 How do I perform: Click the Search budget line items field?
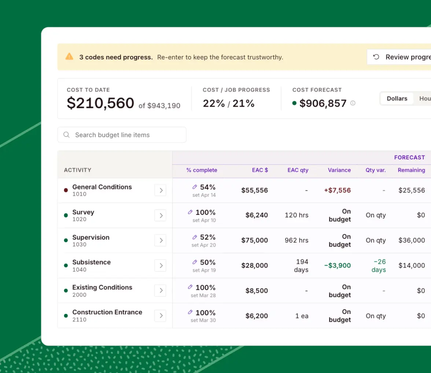[x=122, y=135]
